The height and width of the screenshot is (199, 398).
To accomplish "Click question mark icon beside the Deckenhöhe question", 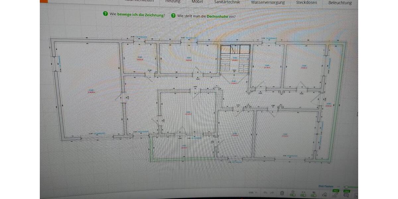I will tap(173, 16).
